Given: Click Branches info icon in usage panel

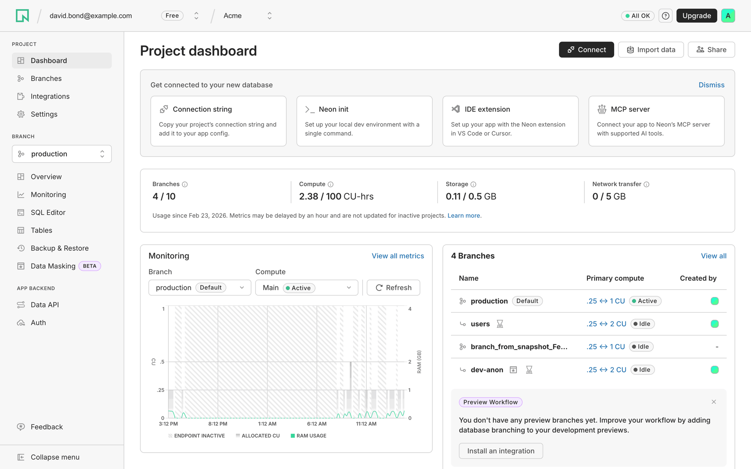Looking at the screenshot, I should tap(185, 184).
